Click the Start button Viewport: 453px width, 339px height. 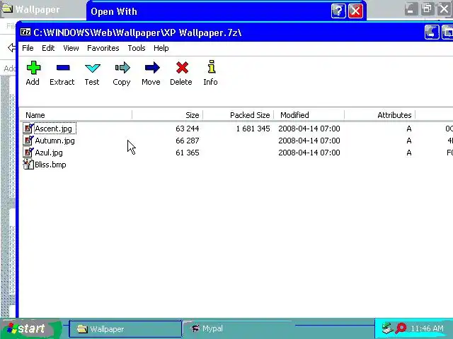[x=30, y=328]
